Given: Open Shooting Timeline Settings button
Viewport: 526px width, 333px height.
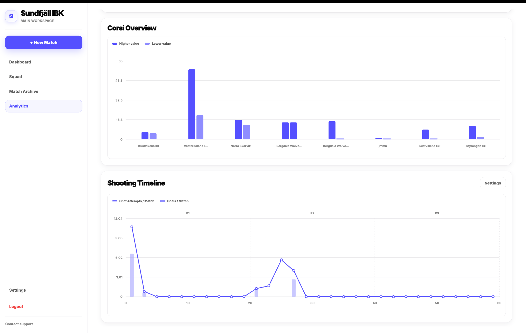Looking at the screenshot, I should click(493, 183).
